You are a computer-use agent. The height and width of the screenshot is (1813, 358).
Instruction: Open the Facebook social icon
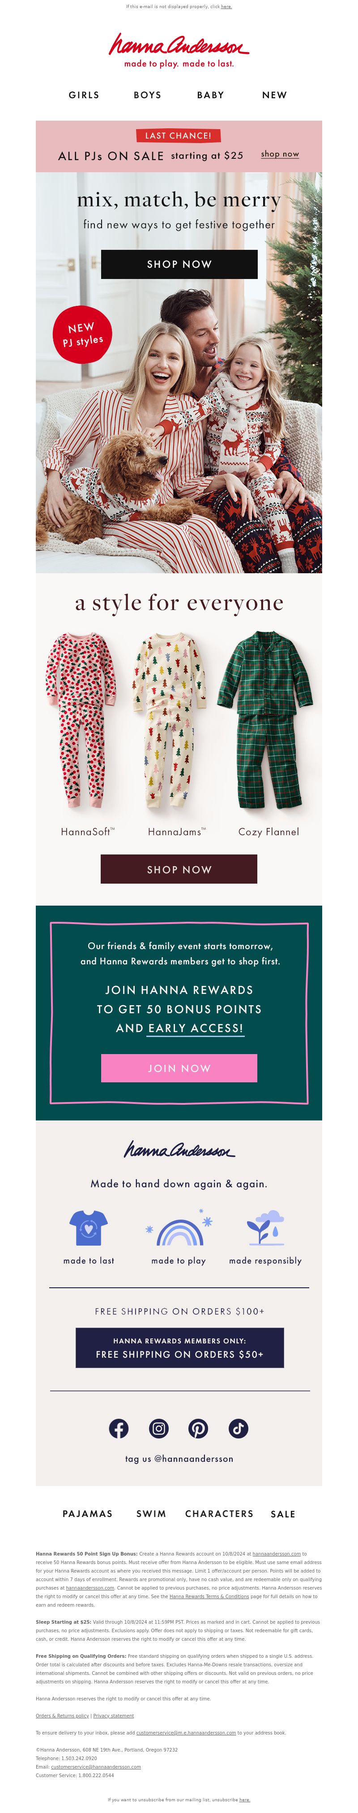119,1428
